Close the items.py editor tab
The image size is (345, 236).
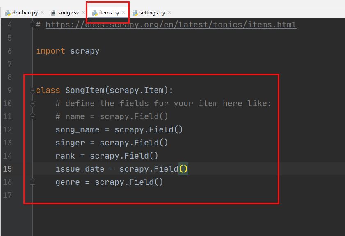click(123, 13)
